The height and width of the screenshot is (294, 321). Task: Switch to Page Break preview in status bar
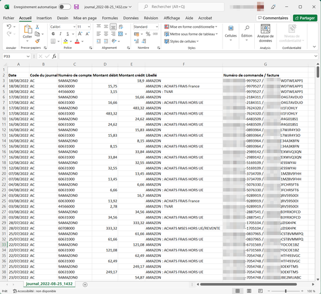pyautogui.click(x=260, y=291)
